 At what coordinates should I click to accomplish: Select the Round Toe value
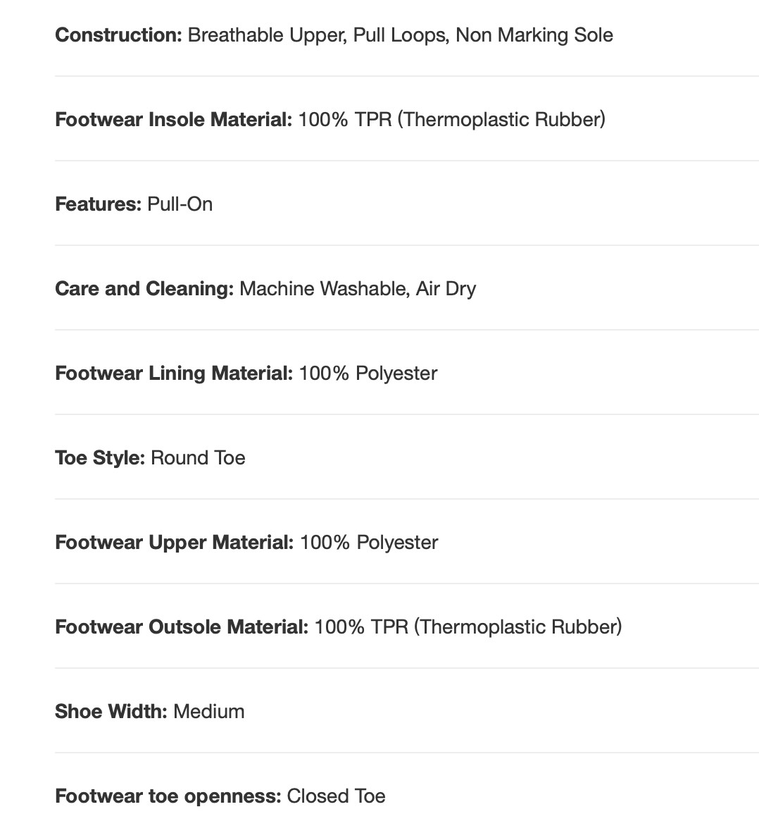198,458
